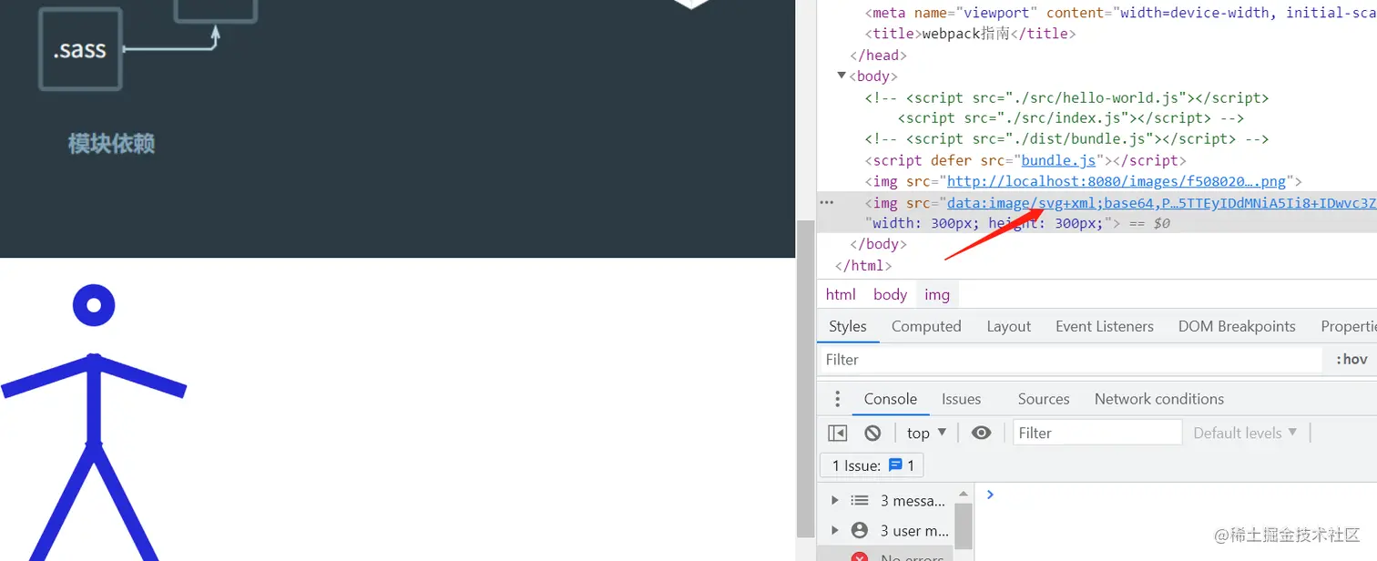The height and width of the screenshot is (561, 1377).
Task: Click the list icon beside 3 messages
Action: 860,500
